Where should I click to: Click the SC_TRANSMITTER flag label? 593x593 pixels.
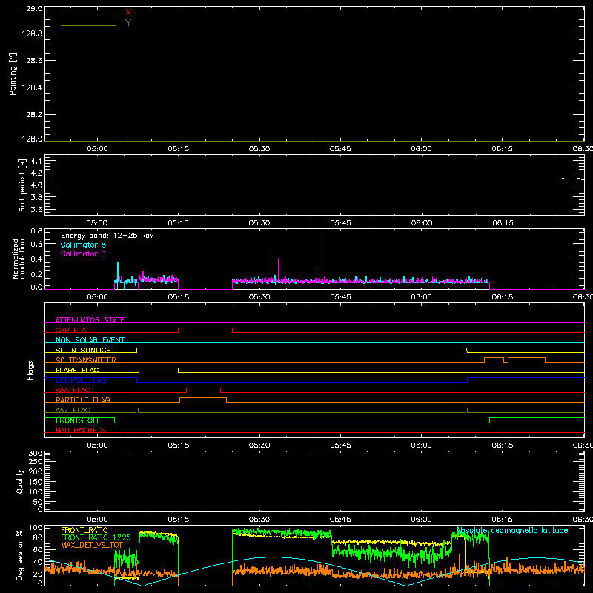pos(86,360)
